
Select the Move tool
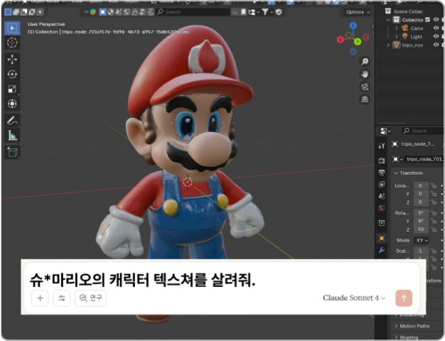coord(12,60)
